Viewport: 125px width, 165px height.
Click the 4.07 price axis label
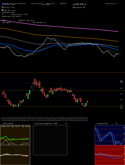121,88
